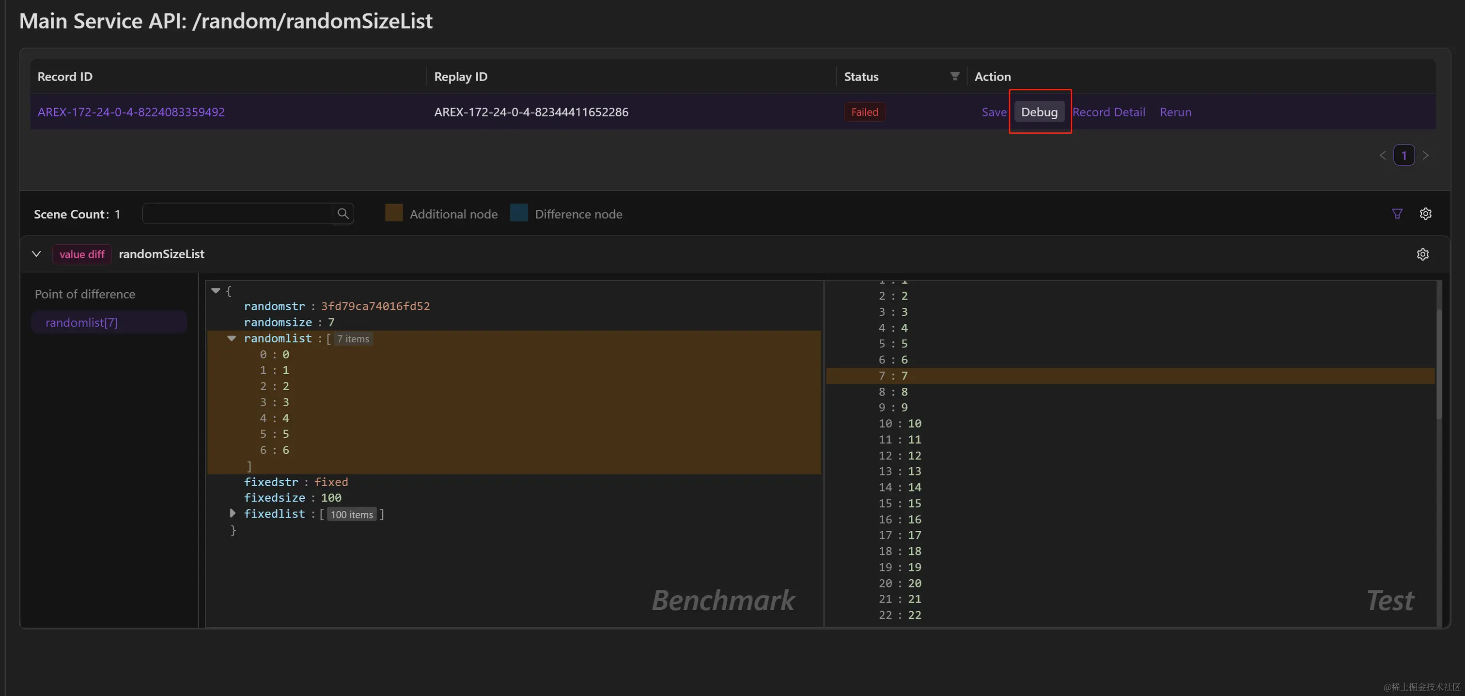This screenshot has height=696, width=1465.
Task: Open Record Detail for this record
Action: (1108, 112)
